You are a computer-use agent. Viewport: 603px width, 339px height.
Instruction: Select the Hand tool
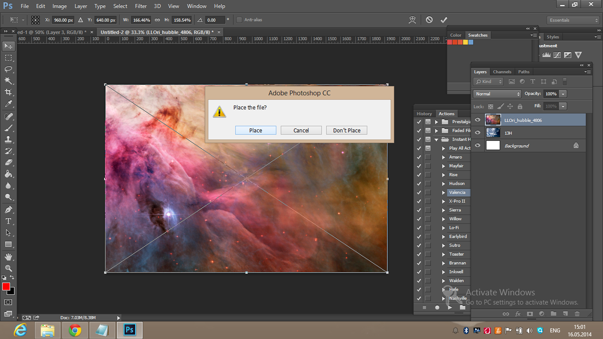click(8, 257)
